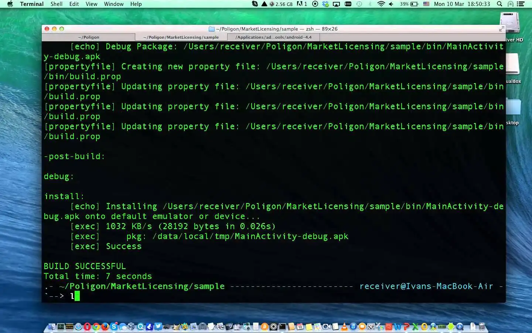Open Skype from the Dock
Screen dimensions: 532x333
coord(114,326)
